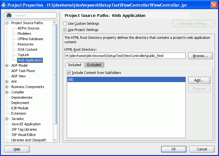Viewport: 219px width, 156px height.
Task: Open ADF Task Flows settings
Action: 23,71
